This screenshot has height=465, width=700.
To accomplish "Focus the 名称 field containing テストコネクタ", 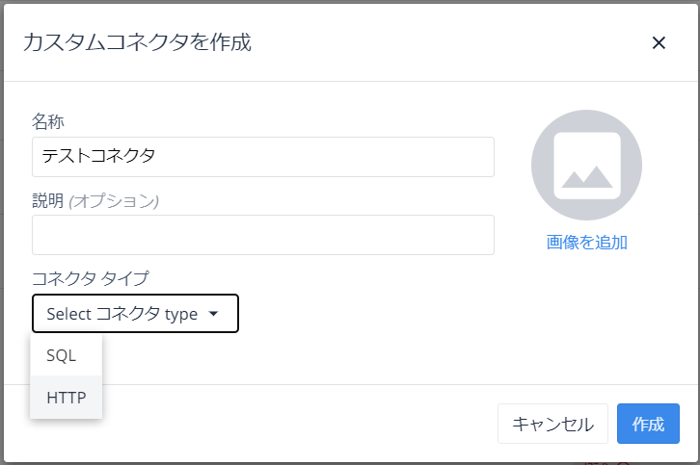I will [263, 157].
